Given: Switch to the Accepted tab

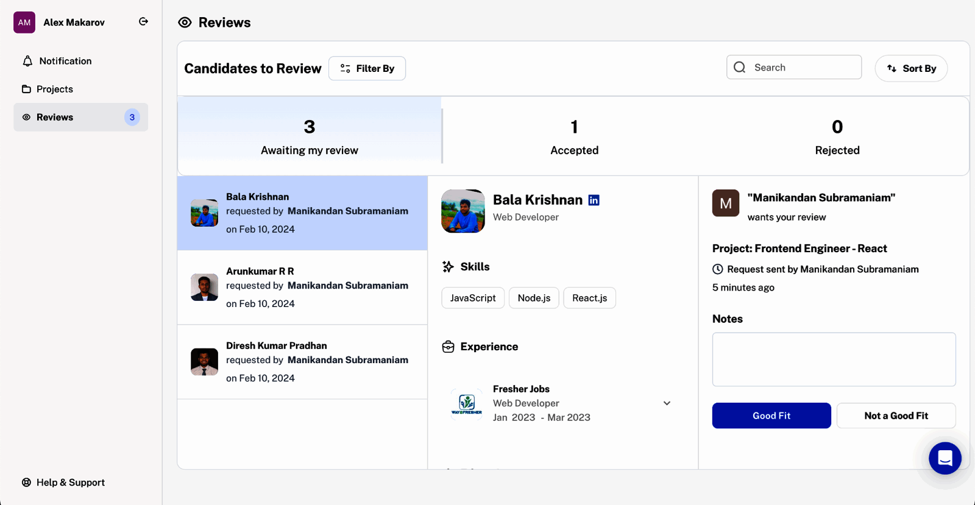Looking at the screenshot, I should (x=574, y=136).
